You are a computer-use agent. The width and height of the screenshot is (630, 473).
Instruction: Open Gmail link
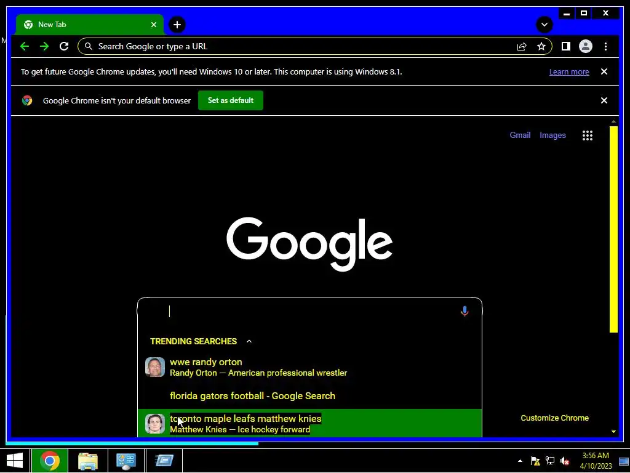[x=520, y=135]
